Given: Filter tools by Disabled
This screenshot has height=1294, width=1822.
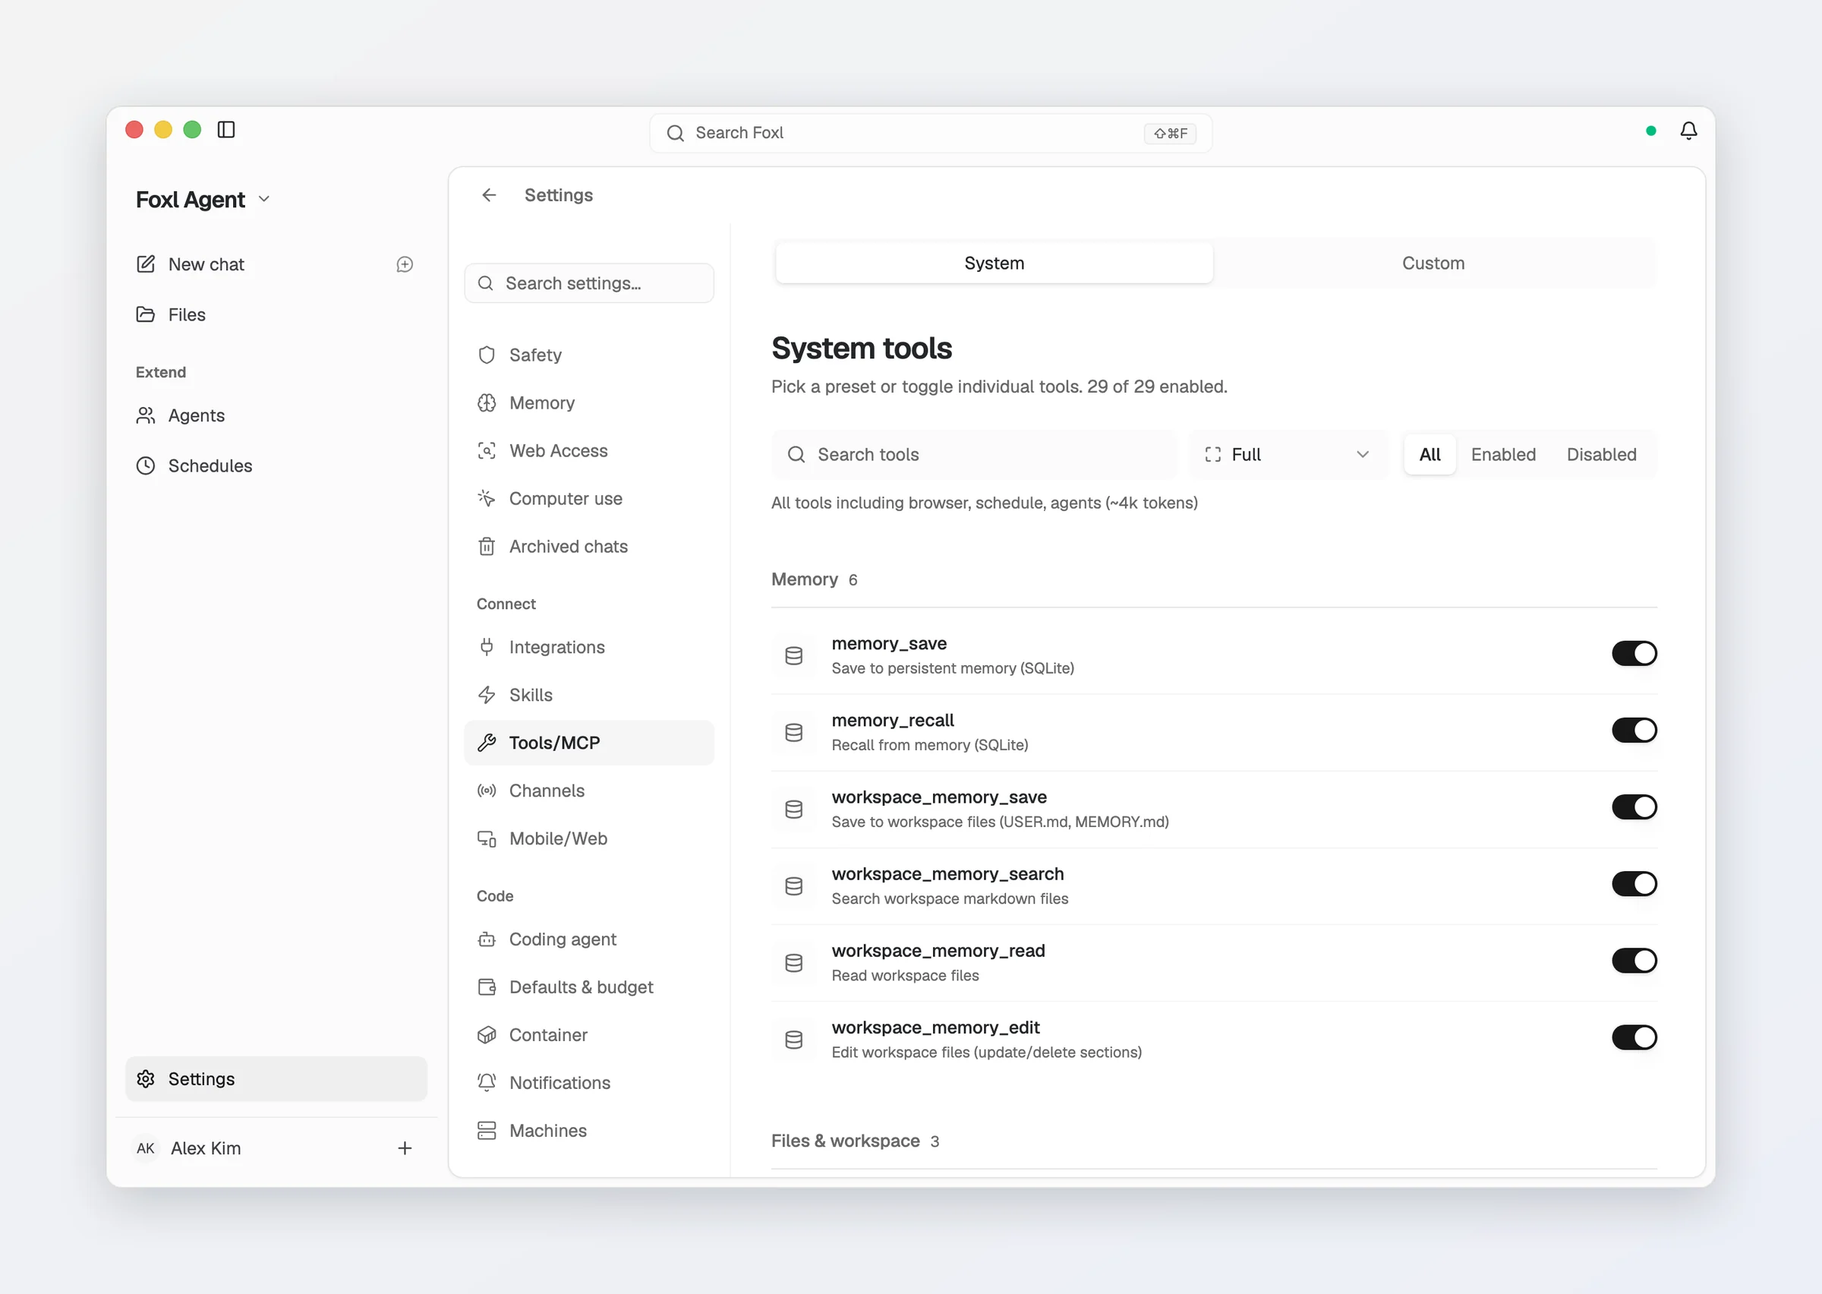Looking at the screenshot, I should (x=1601, y=454).
